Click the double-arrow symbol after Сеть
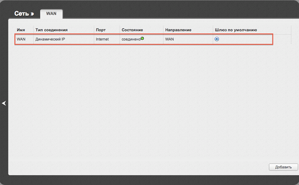The height and width of the screenshot is (185, 299). (32, 14)
